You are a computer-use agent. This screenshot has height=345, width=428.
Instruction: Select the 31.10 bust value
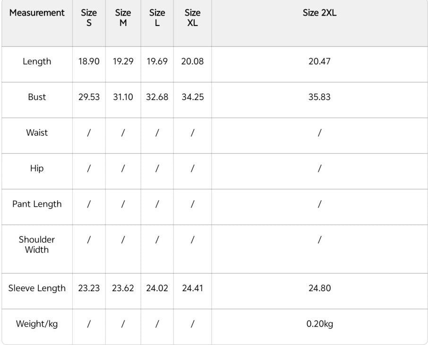[x=123, y=97]
